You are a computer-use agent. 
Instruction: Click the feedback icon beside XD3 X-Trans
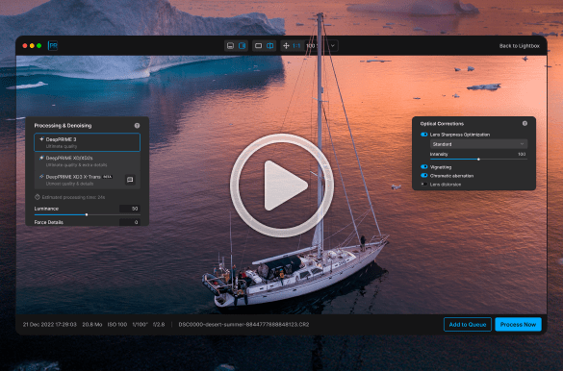pyautogui.click(x=130, y=180)
